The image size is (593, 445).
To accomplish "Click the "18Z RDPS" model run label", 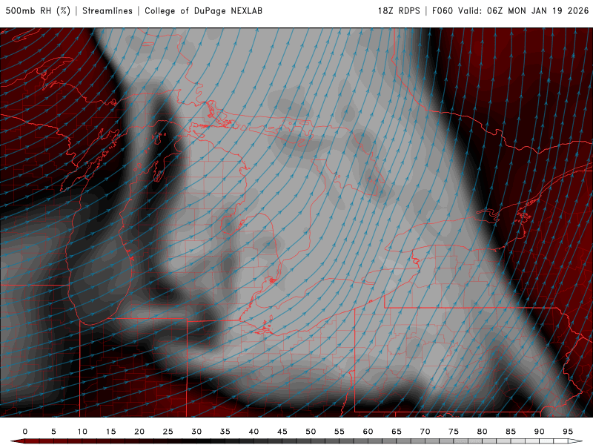I will 399,10.
